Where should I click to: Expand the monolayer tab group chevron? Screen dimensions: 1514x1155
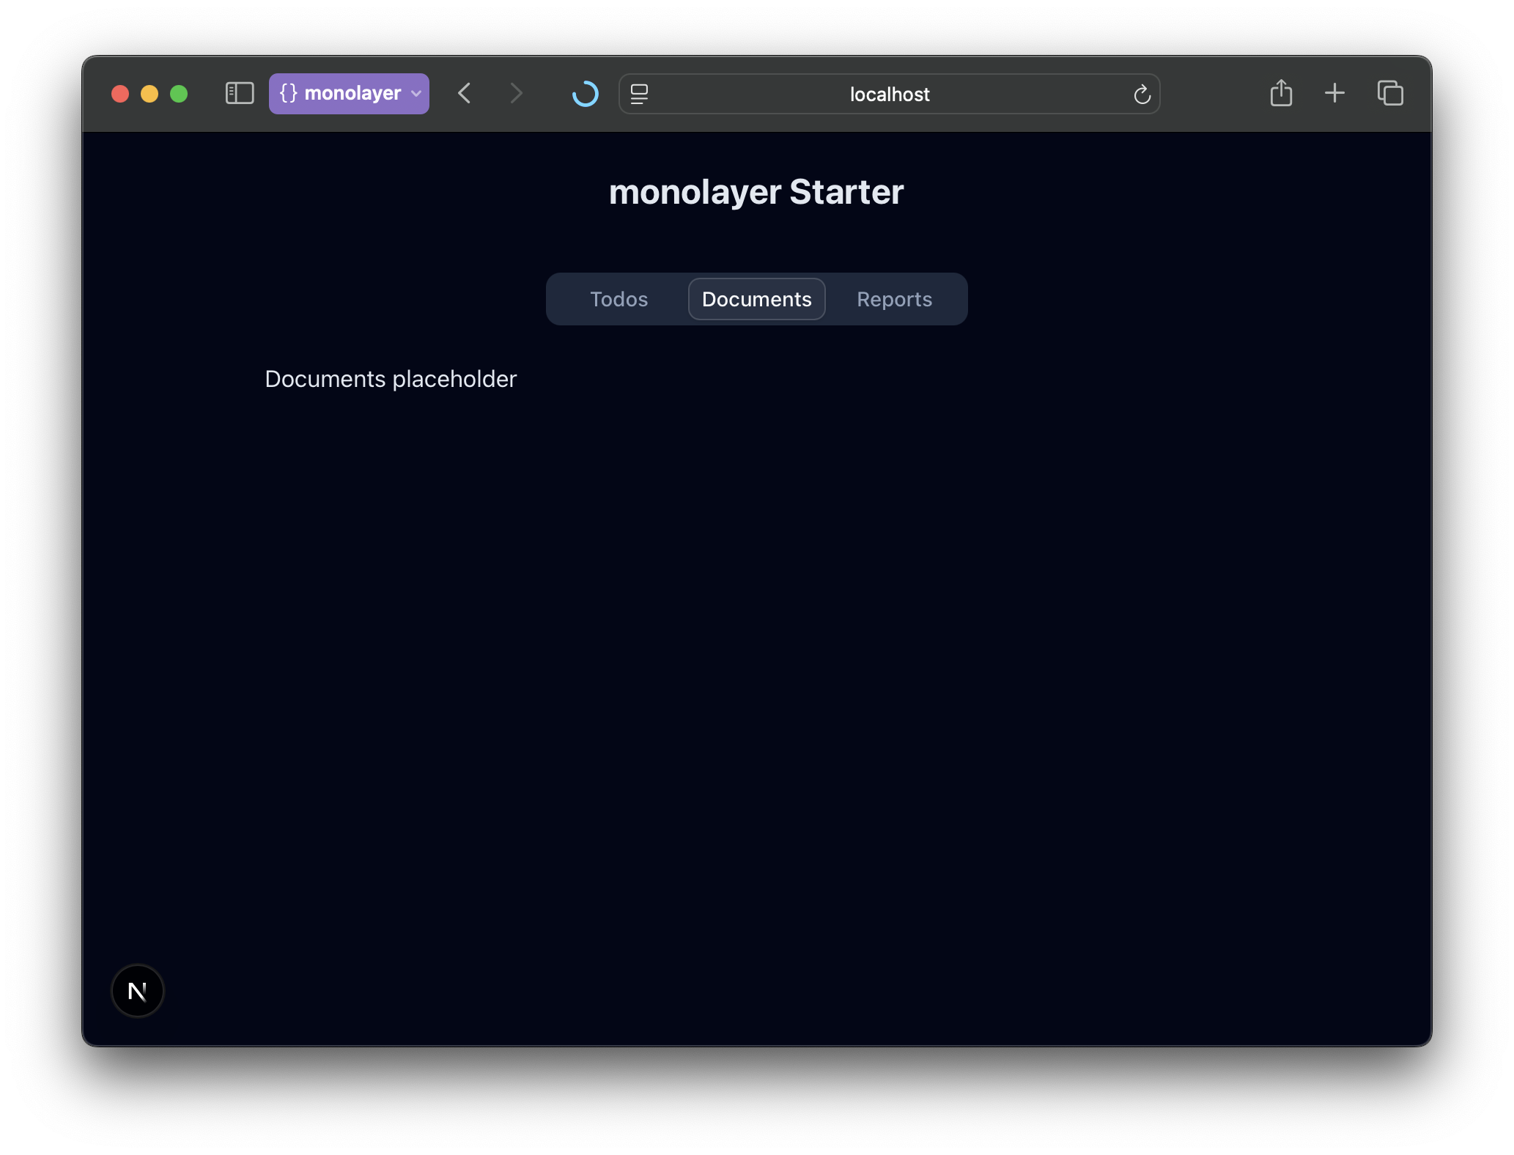[415, 94]
